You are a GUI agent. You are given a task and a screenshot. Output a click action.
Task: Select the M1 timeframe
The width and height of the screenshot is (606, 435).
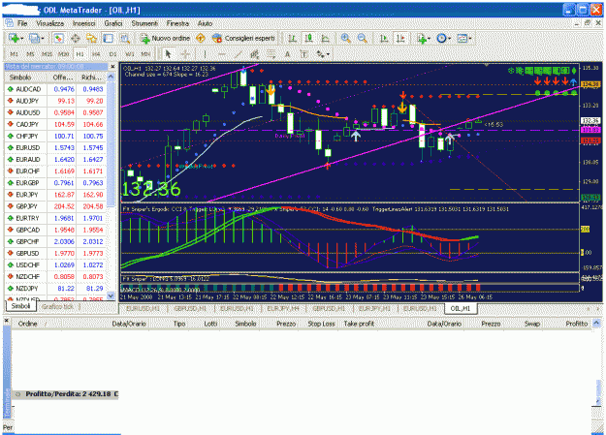tap(14, 54)
